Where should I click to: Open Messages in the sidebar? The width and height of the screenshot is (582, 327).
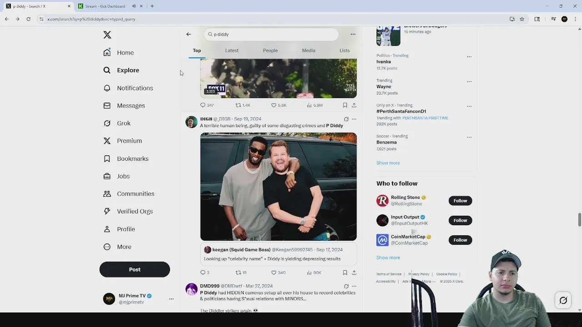point(124,106)
